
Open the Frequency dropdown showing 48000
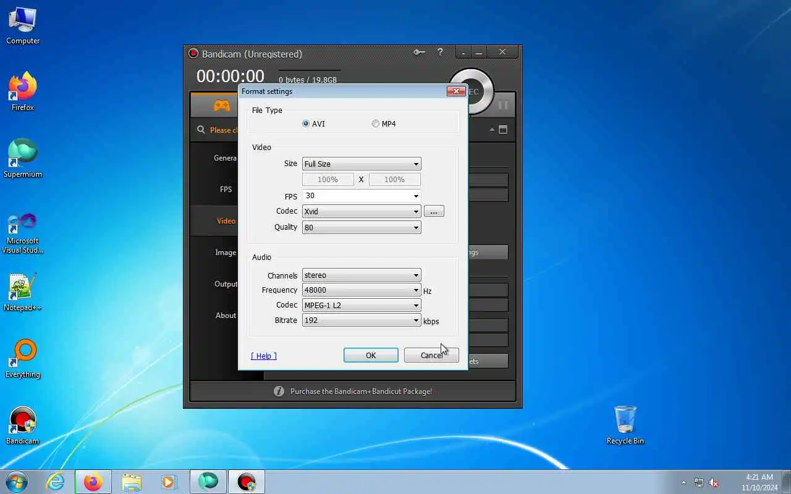click(362, 290)
